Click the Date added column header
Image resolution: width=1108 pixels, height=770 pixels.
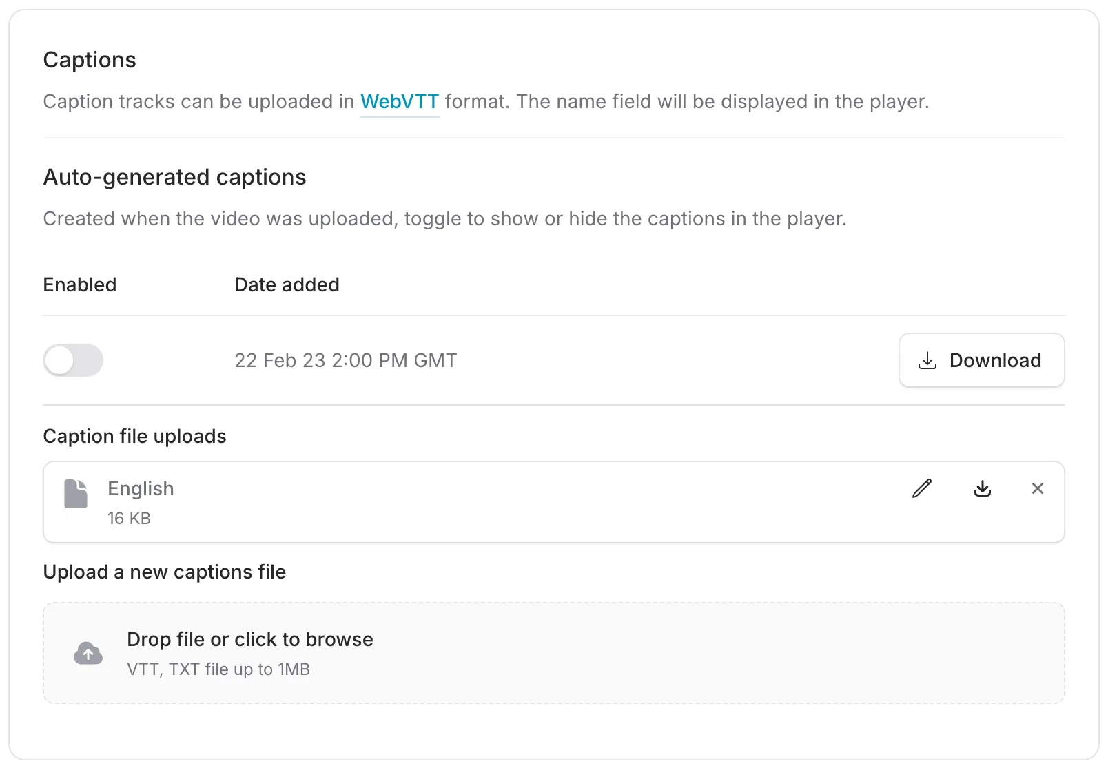[x=287, y=284]
